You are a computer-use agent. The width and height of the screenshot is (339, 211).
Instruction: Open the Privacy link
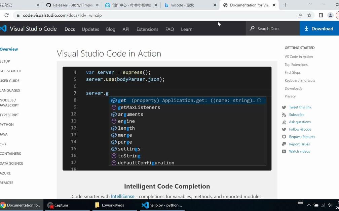pos(290,96)
